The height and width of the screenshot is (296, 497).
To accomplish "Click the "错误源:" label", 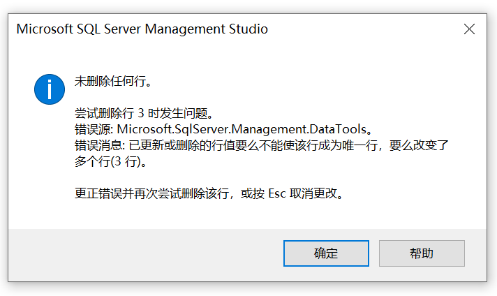I will click(94, 129).
